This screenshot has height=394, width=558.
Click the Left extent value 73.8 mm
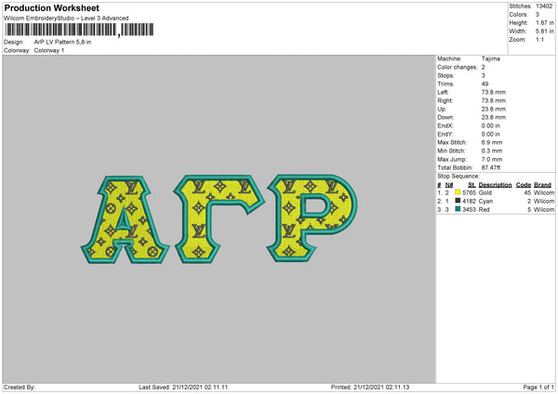493,92
